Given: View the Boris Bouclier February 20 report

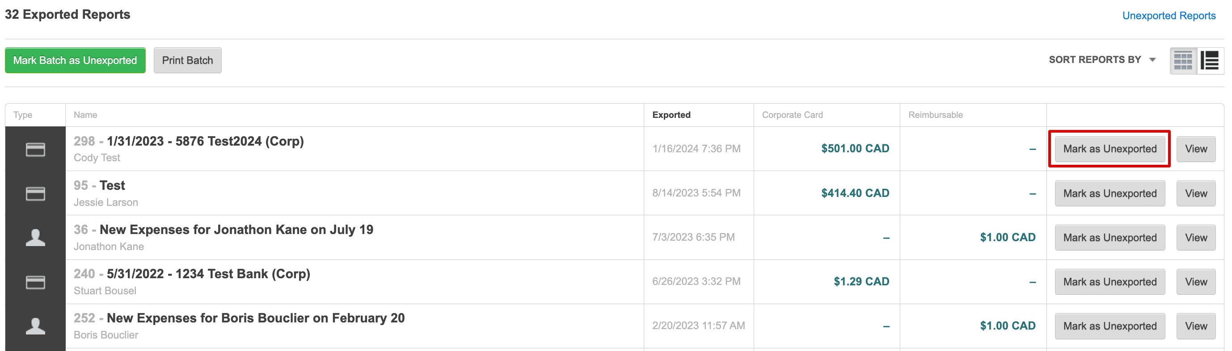Looking at the screenshot, I should (x=1196, y=326).
